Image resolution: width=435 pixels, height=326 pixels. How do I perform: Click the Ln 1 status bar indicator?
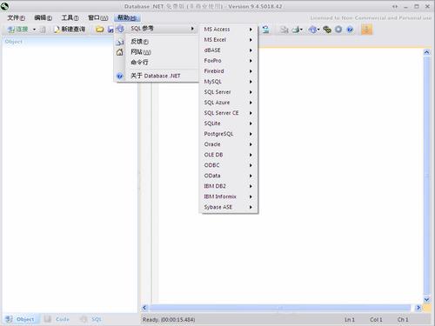[x=350, y=319]
